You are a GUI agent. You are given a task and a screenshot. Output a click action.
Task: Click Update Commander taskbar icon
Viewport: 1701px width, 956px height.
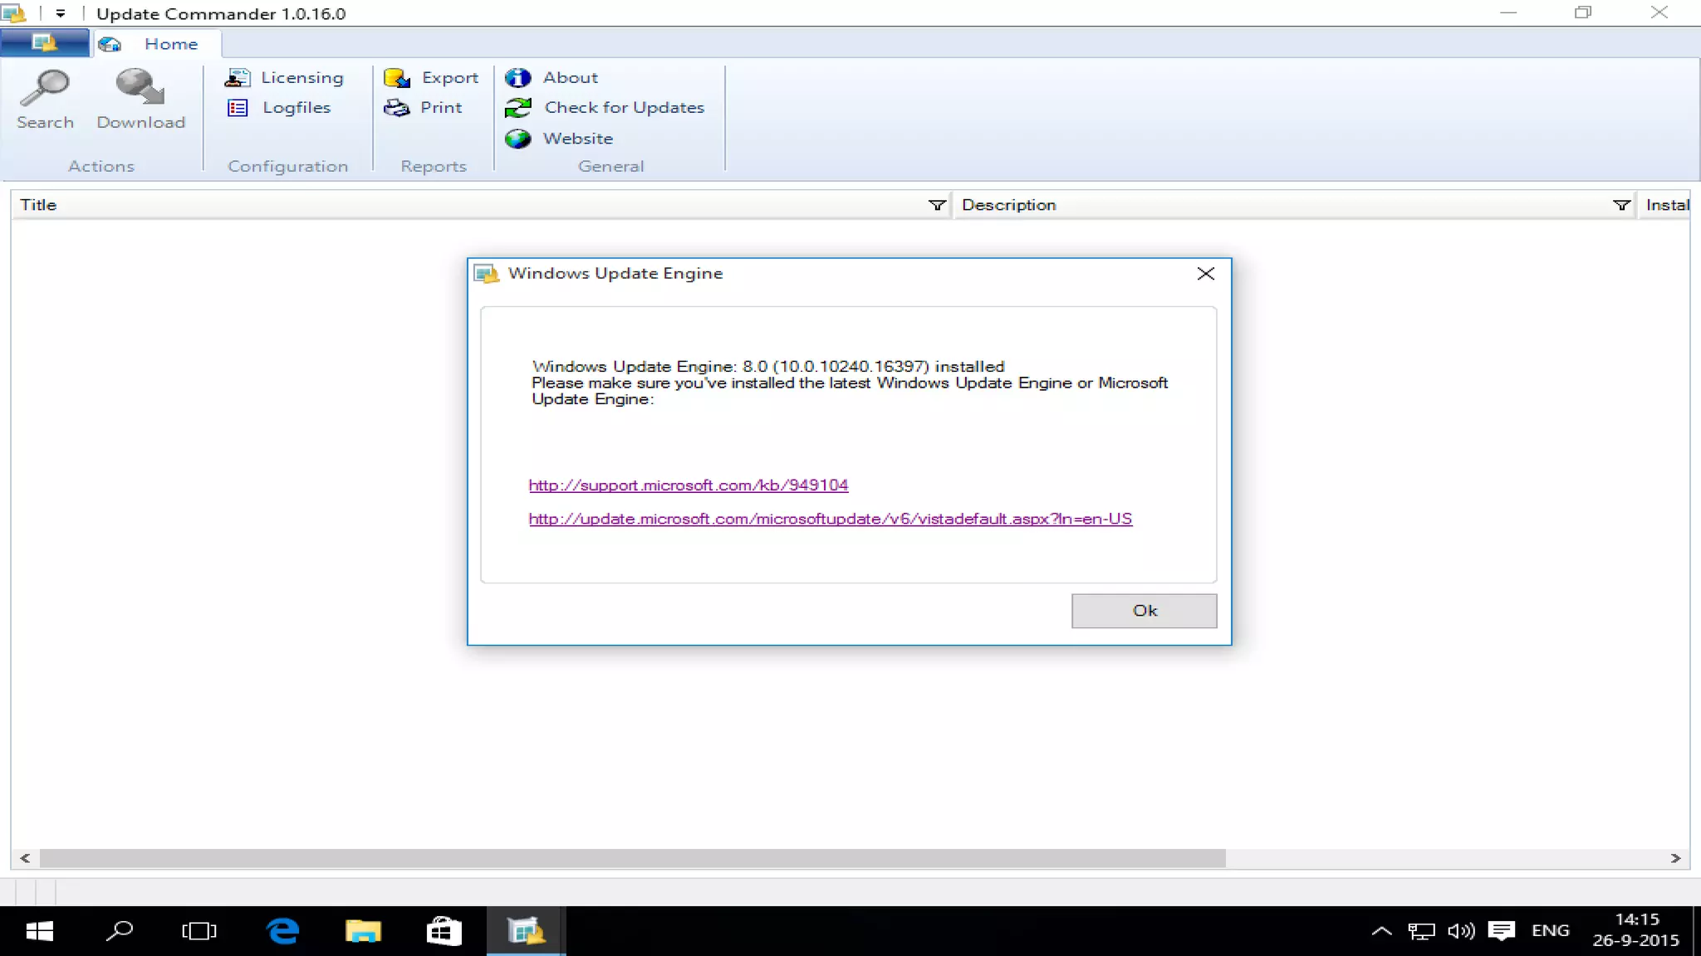tap(526, 931)
